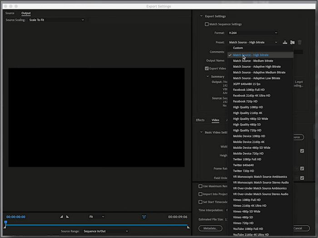Viewport: 318px width, 238px height.
Task: Collapse the Export Settings section
Action: coord(202,16)
